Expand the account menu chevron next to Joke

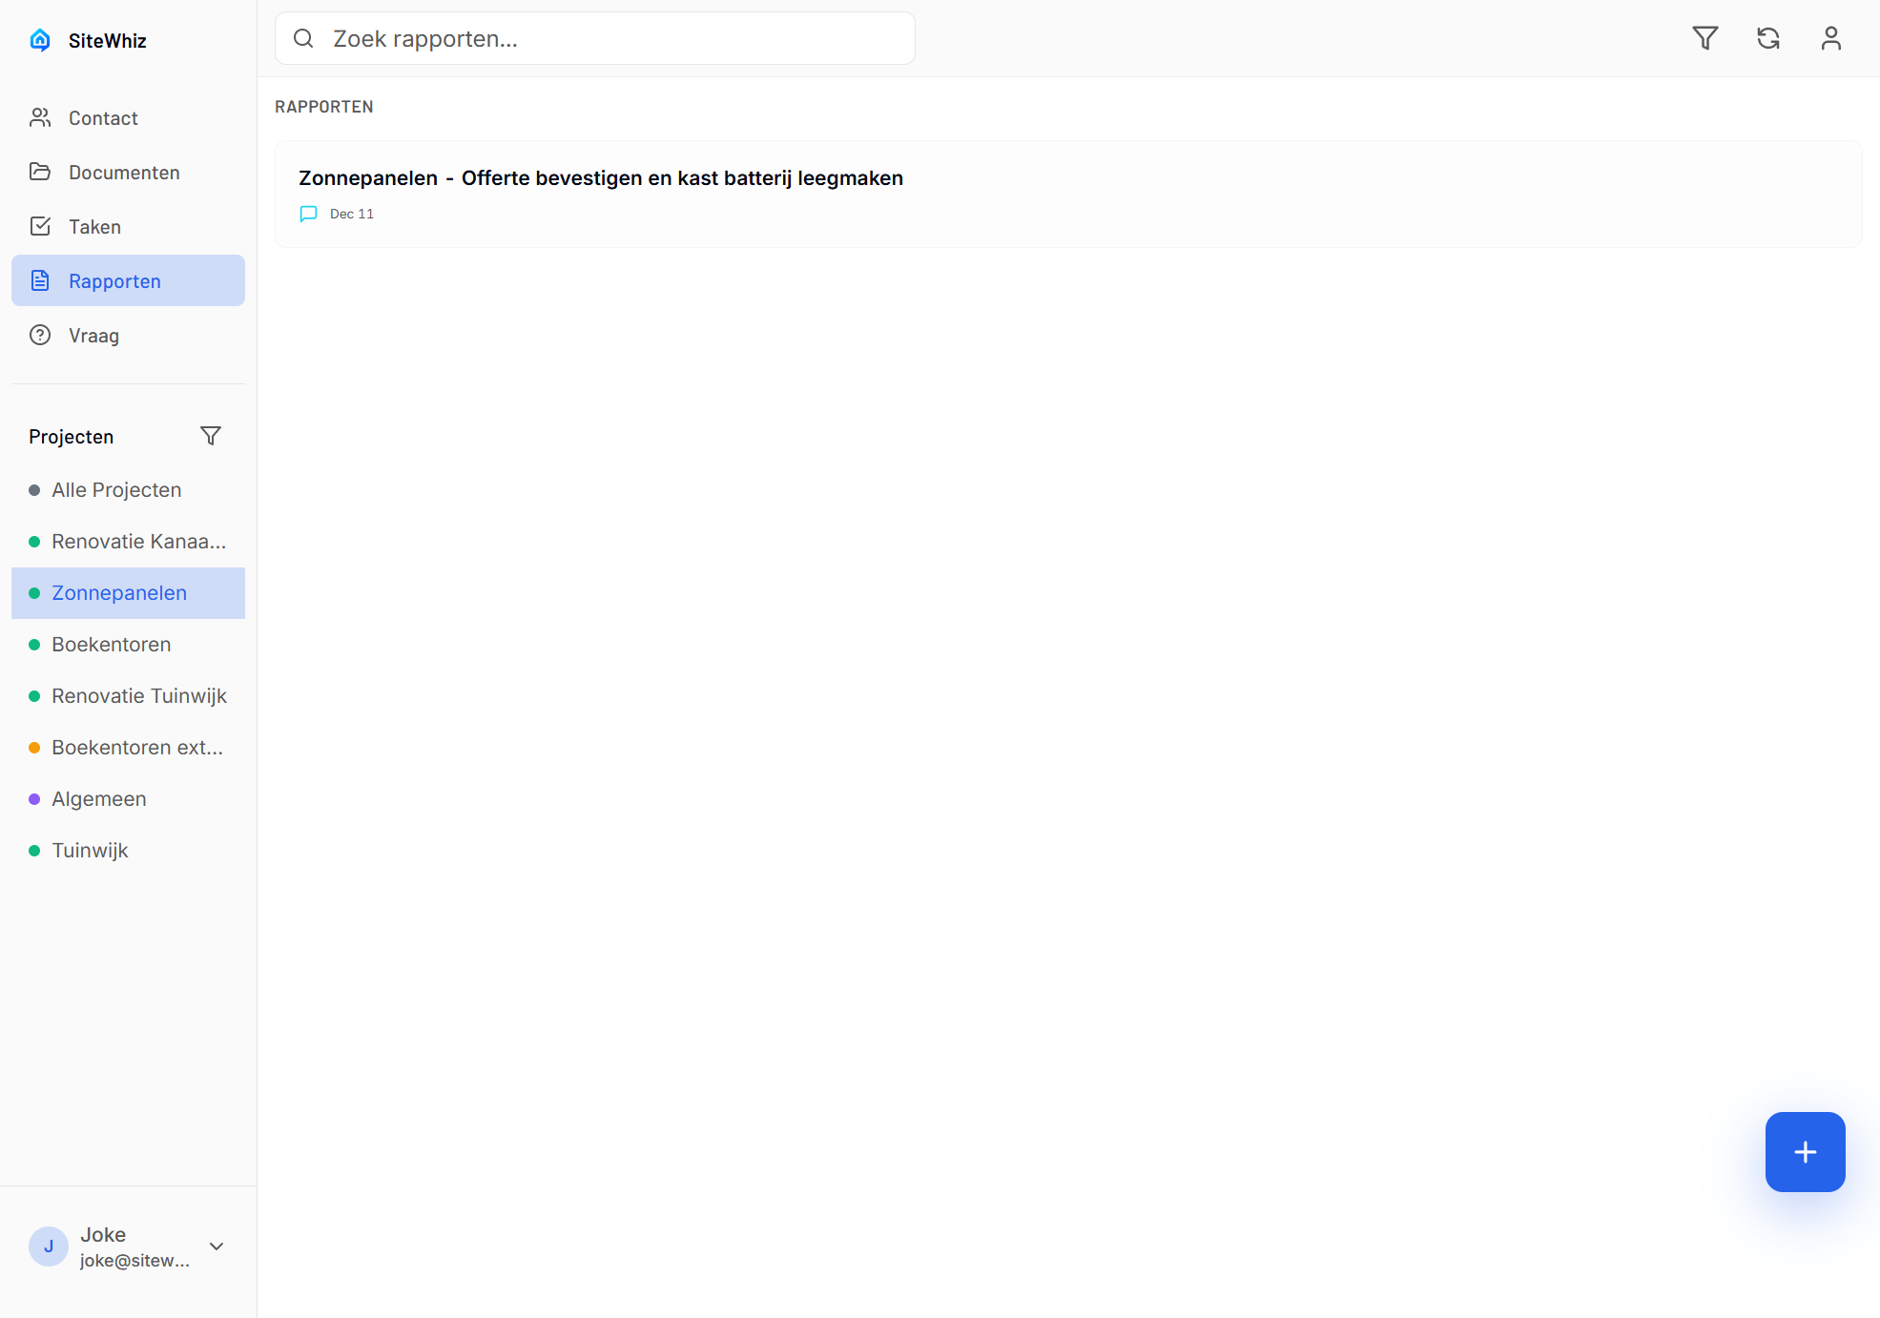pos(216,1246)
